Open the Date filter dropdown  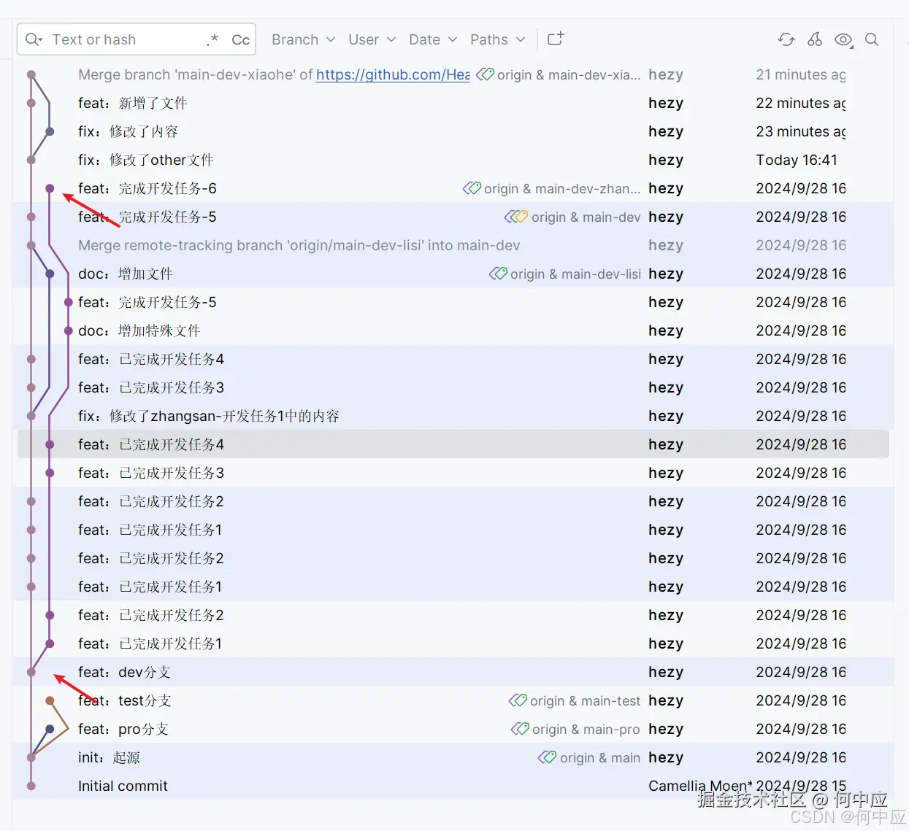pos(432,39)
